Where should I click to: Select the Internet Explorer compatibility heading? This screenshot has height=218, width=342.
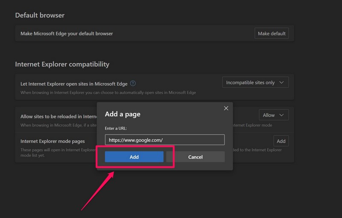point(62,64)
